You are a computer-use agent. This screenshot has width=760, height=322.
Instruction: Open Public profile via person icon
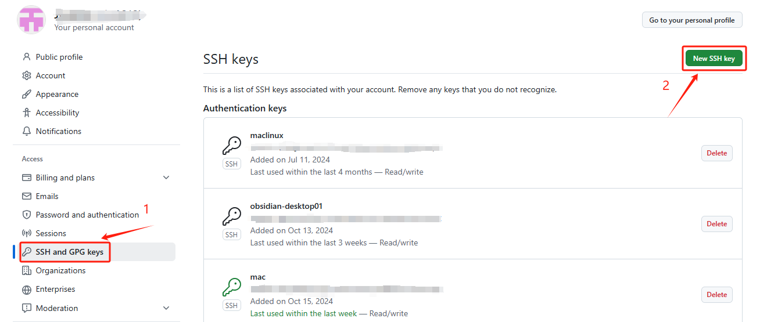(x=26, y=57)
